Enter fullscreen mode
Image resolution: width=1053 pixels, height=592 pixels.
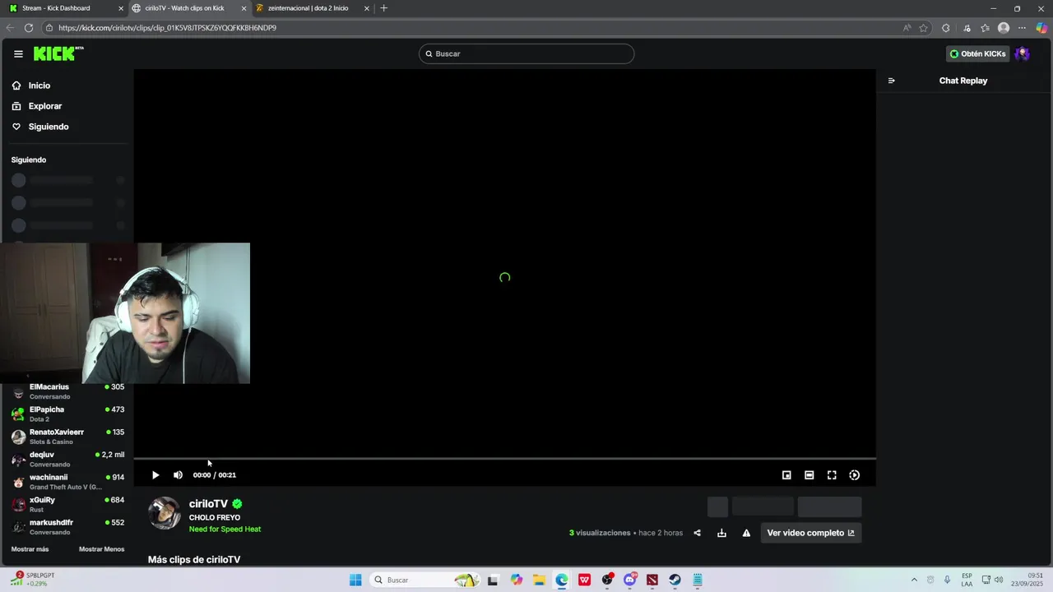coord(832,475)
